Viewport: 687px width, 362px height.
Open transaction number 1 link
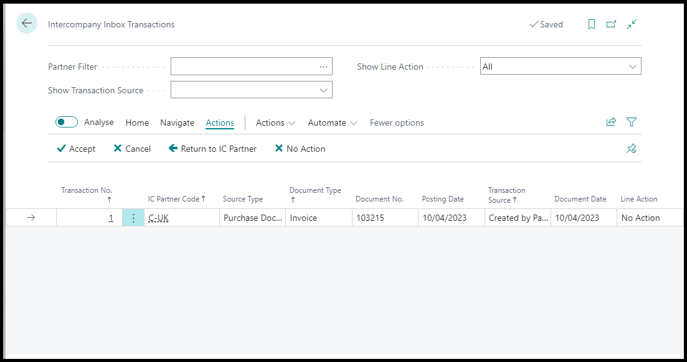111,218
